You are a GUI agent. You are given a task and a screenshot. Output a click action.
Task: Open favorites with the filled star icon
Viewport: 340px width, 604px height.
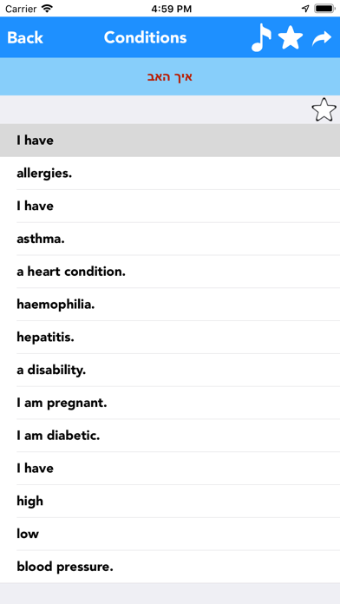click(291, 37)
